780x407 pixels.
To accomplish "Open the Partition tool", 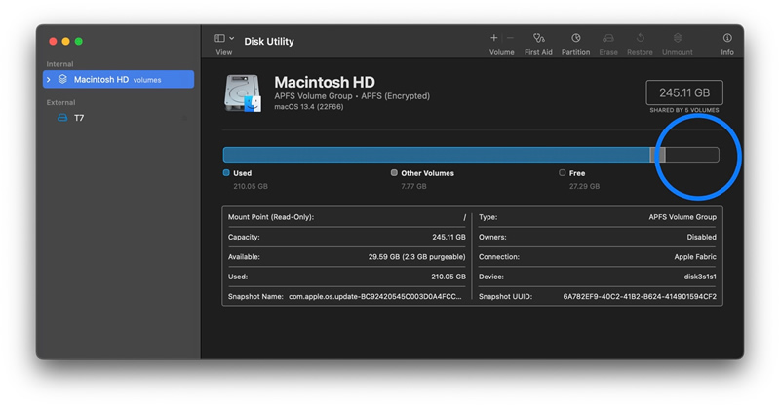I will 575,38.
